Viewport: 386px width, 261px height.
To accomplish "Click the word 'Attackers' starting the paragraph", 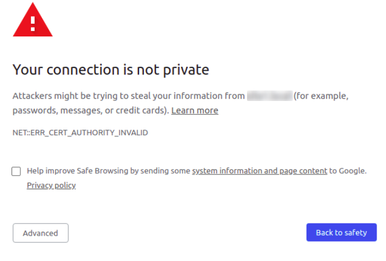I will [32, 96].
